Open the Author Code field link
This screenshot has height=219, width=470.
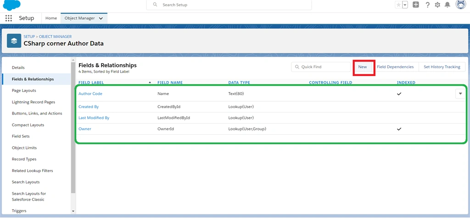90,93
